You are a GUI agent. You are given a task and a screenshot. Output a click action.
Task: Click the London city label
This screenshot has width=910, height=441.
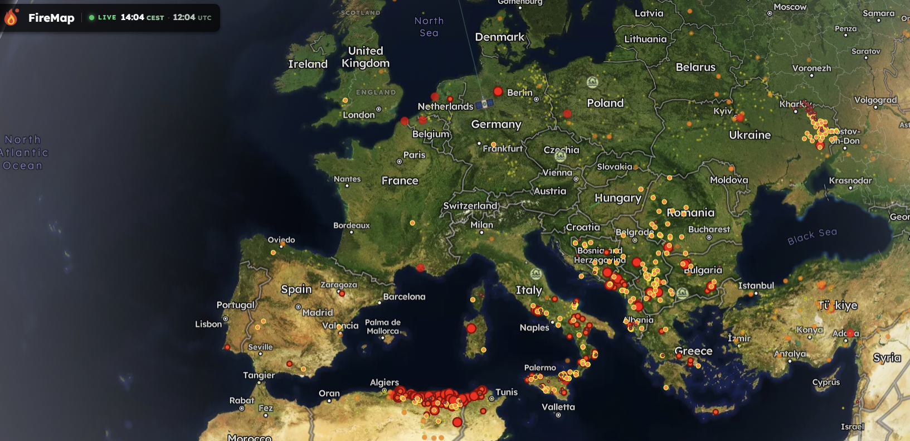[359, 115]
